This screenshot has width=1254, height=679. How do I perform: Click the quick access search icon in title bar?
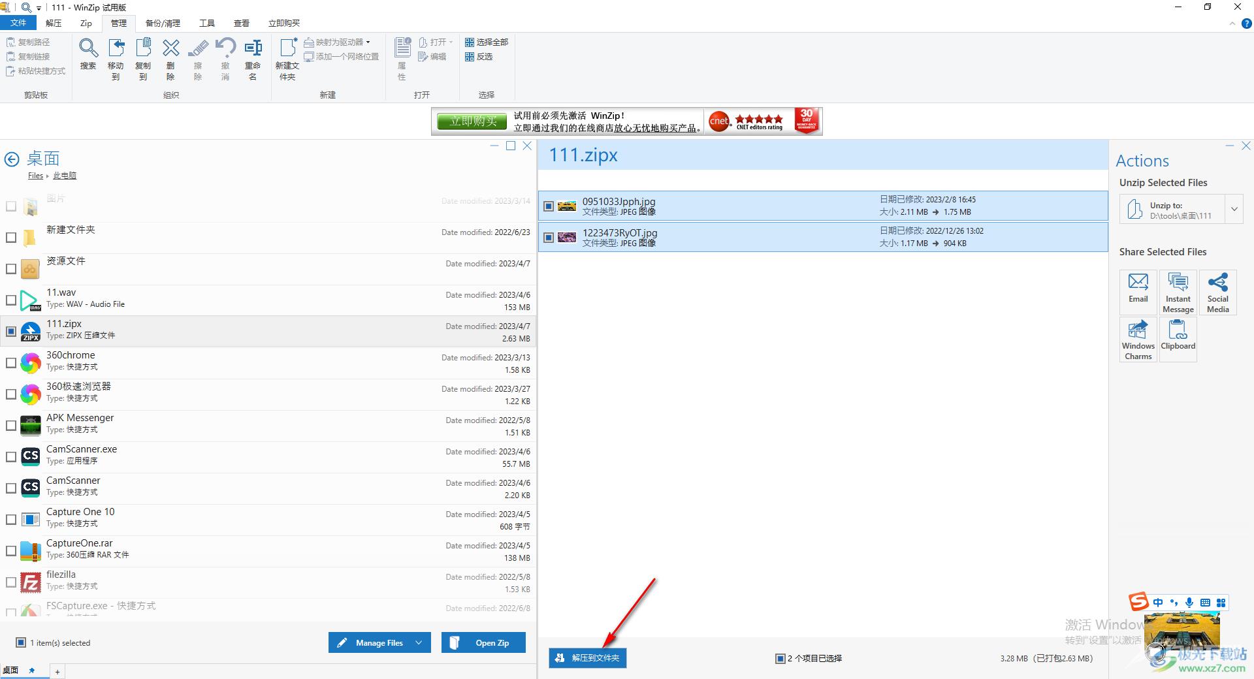(26, 7)
